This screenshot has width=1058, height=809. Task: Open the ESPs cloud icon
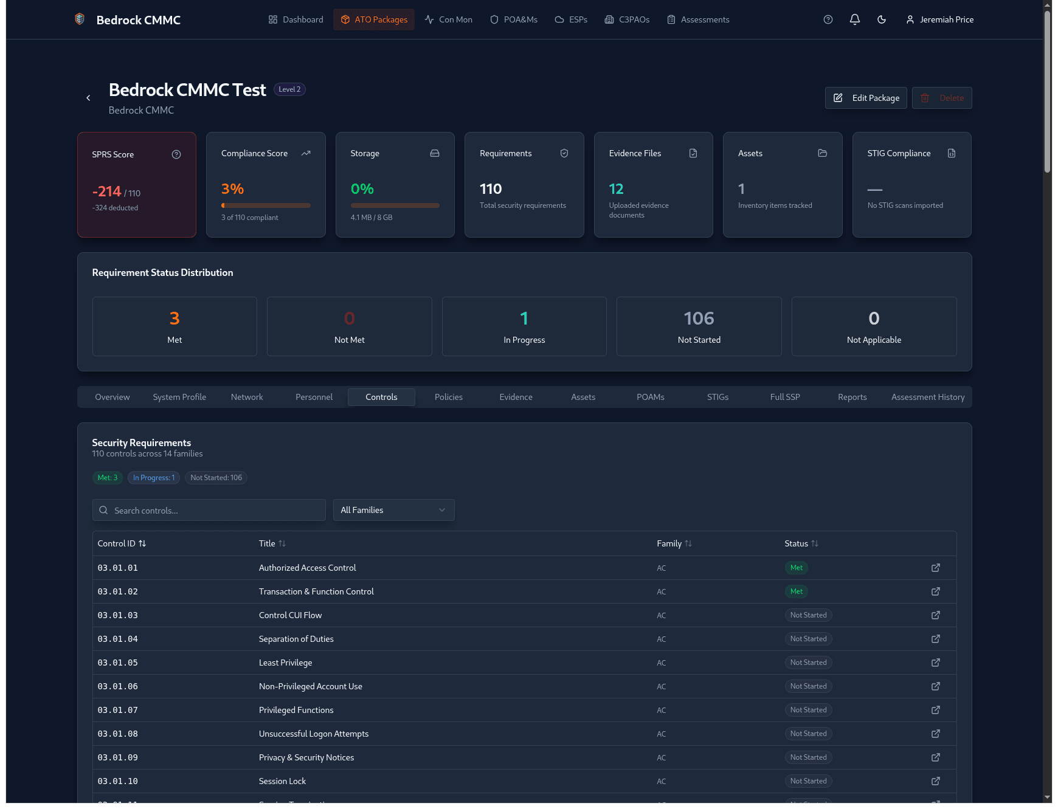tap(558, 19)
